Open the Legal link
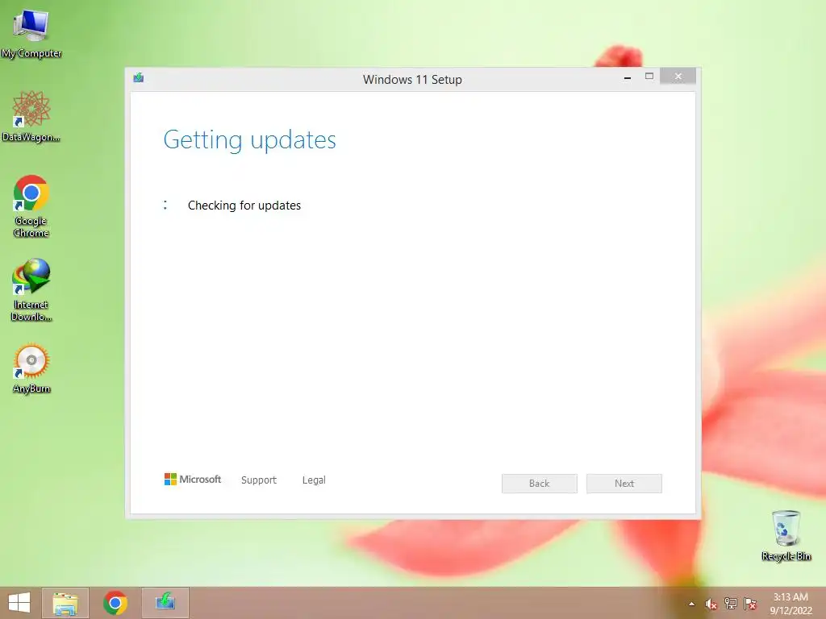The width and height of the screenshot is (826, 619). [314, 480]
